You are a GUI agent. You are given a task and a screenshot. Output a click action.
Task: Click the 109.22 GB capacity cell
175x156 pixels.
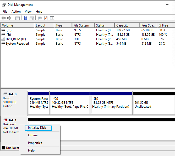click(x=123, y=30)
